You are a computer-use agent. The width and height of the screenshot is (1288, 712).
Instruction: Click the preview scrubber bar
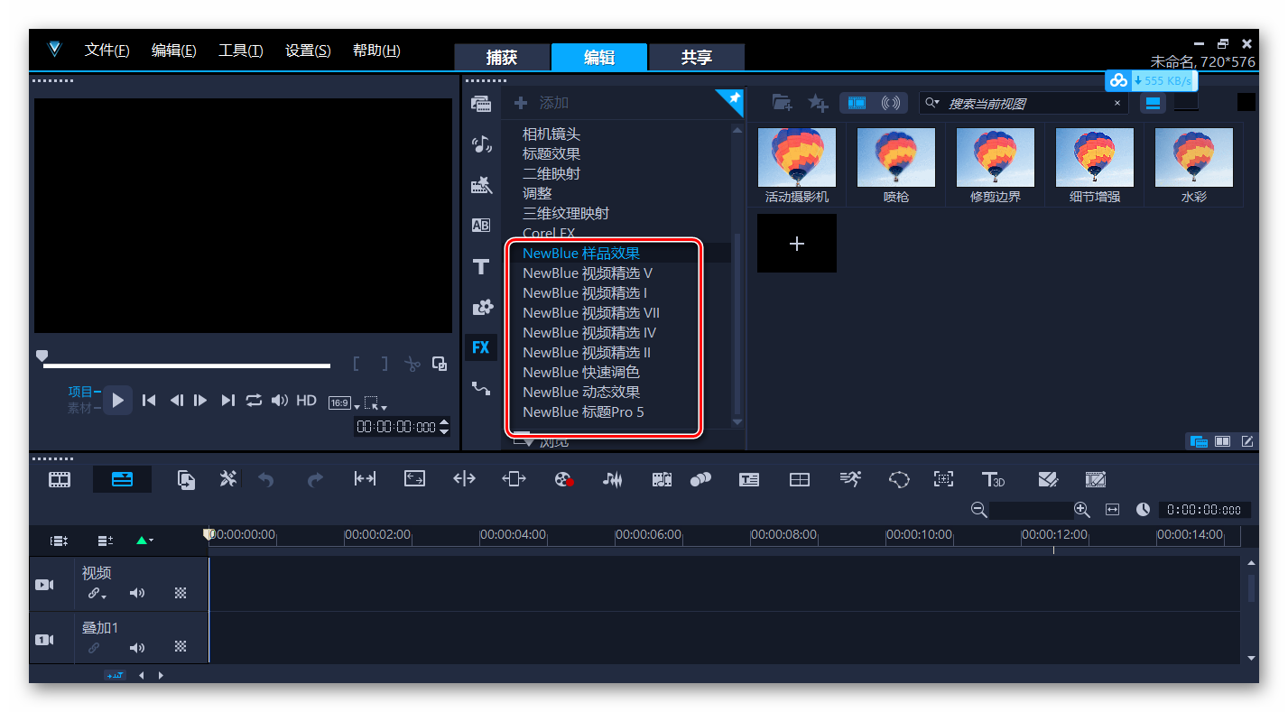187,365
